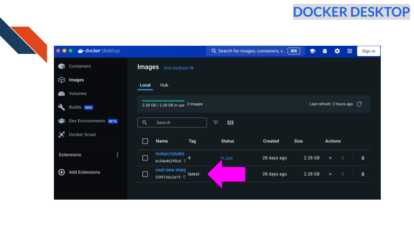Open the rocker/rstudio image link
The image size is (414, 233).
170,154
